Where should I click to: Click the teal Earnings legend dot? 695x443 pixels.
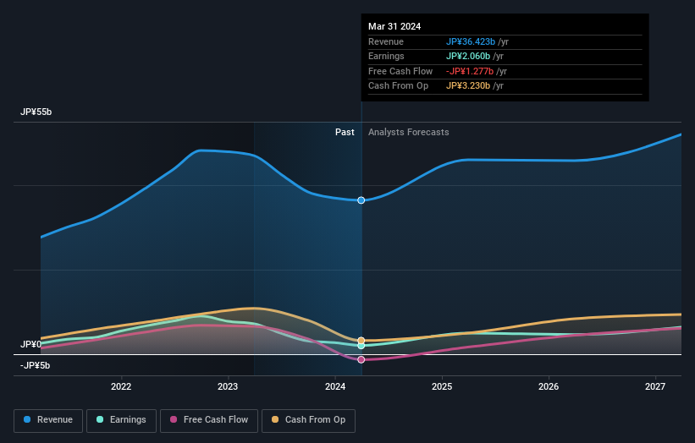[100, 419]
